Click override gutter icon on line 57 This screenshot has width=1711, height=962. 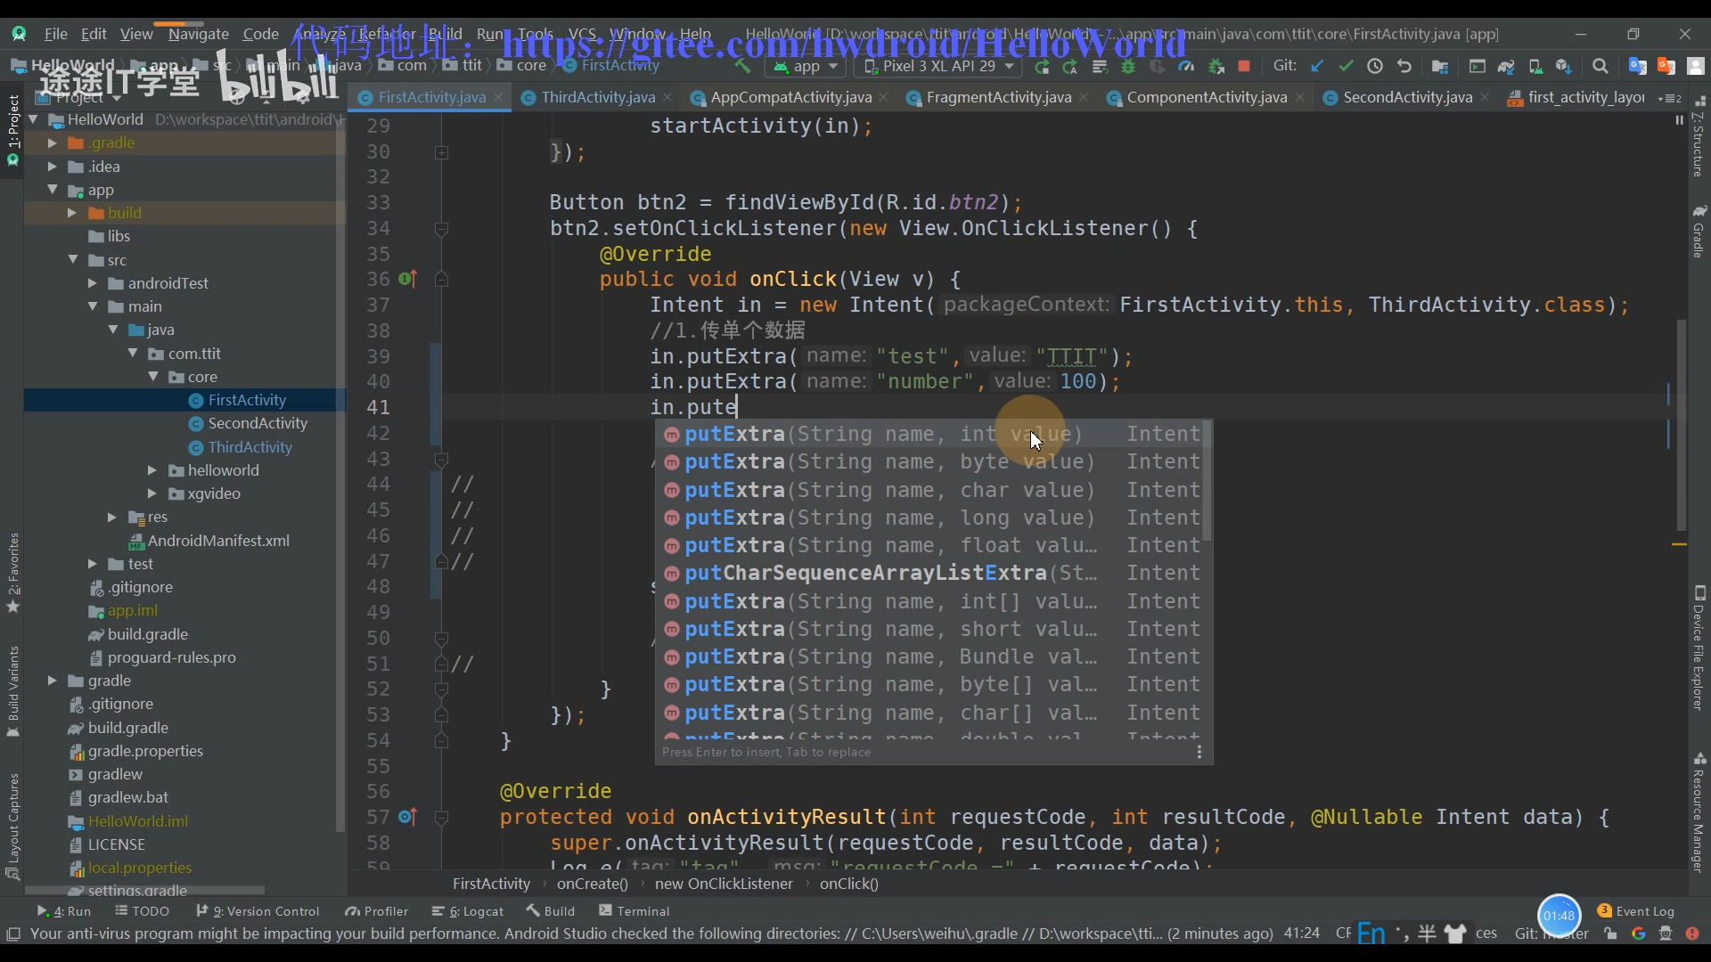(407, 817)
